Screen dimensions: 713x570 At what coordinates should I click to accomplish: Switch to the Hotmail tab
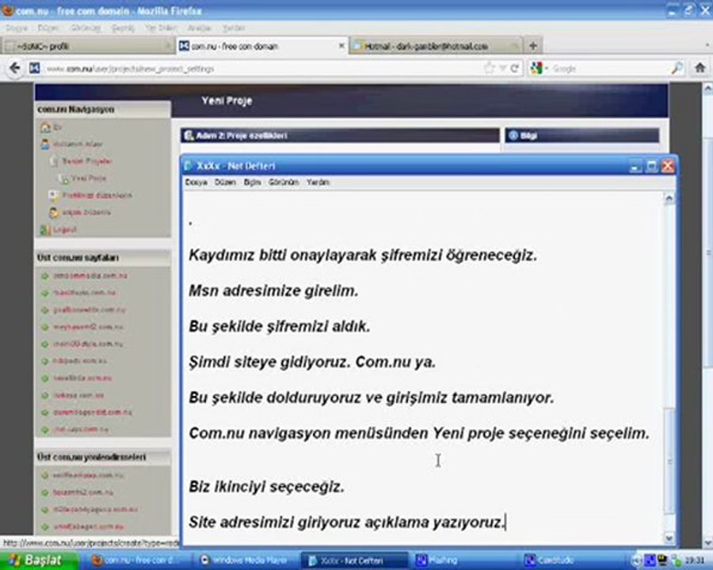[x=436, y=46]
